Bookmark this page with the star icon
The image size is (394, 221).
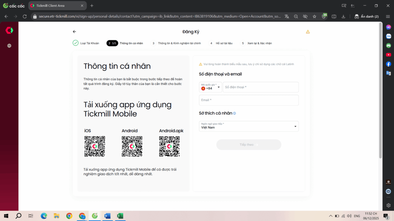[314, 16]
